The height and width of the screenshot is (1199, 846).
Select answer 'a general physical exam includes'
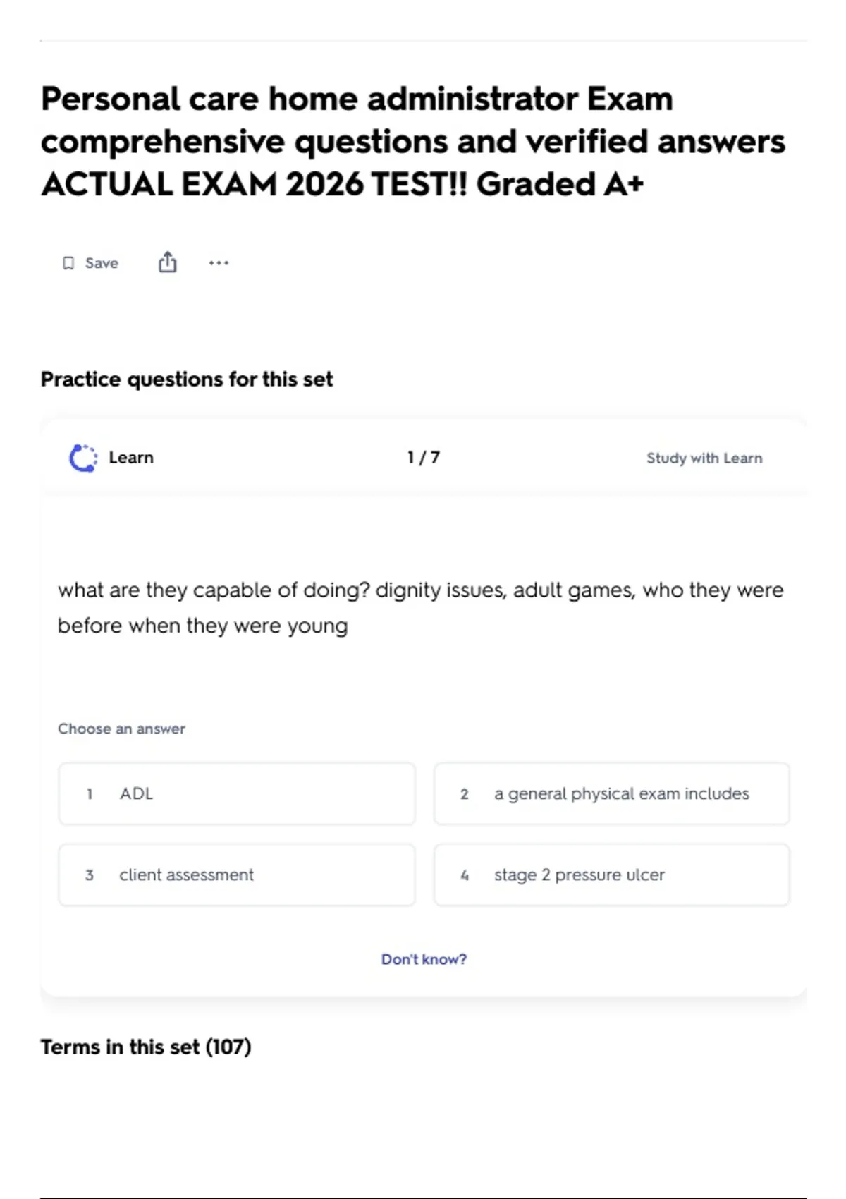coord(612,793)
